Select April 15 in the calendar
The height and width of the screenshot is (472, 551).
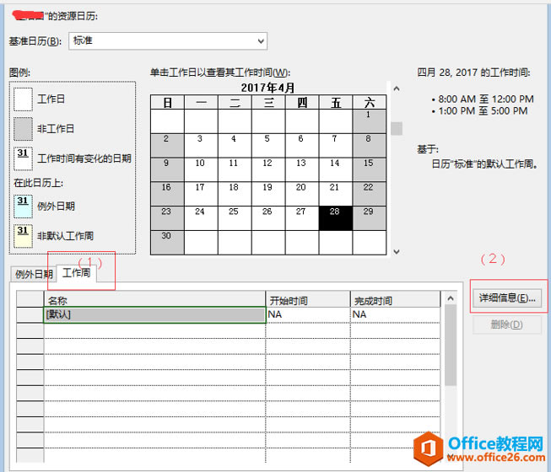point(370,169)
